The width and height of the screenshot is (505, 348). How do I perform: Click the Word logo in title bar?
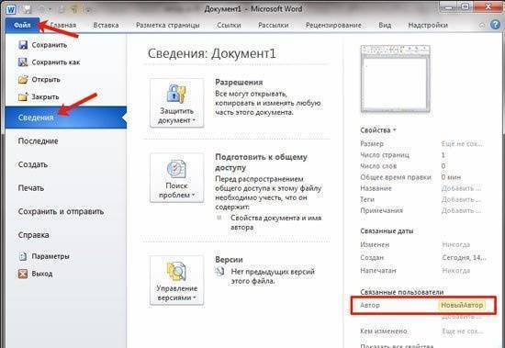click(11, 9)
